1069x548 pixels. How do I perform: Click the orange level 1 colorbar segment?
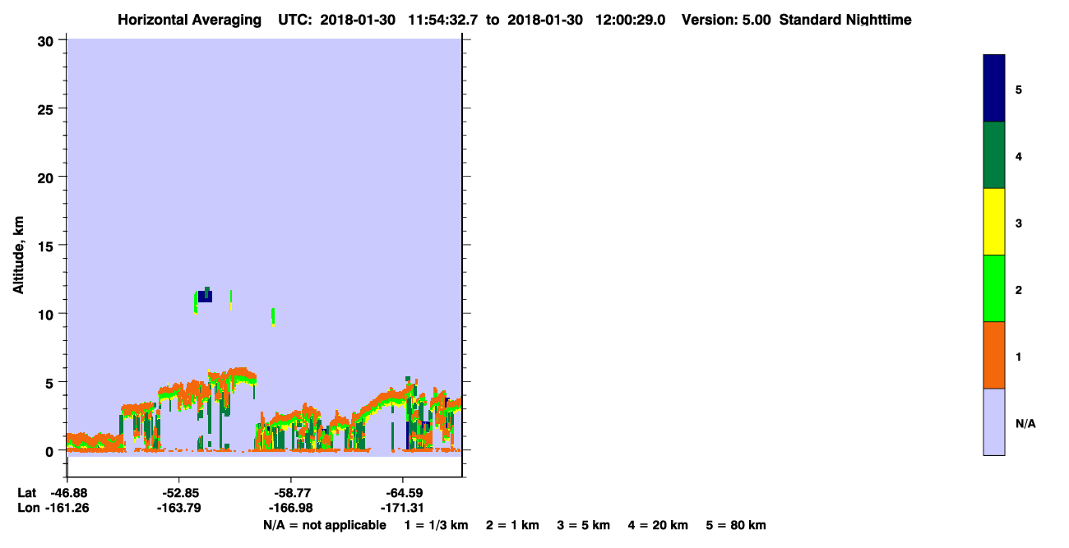pos(993,355)
